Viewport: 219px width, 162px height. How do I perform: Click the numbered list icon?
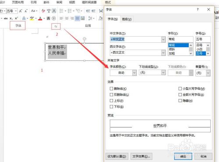[70, 11]
